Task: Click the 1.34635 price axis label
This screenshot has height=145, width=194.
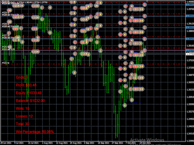Action: 190,126
